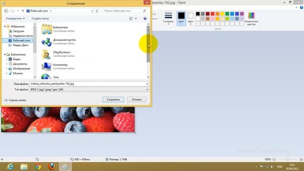Image resolution: width=304 pixels, height=171 pixels.
Task: Open Google Chrome from taskbar
Action: click(x=38, y=167)
